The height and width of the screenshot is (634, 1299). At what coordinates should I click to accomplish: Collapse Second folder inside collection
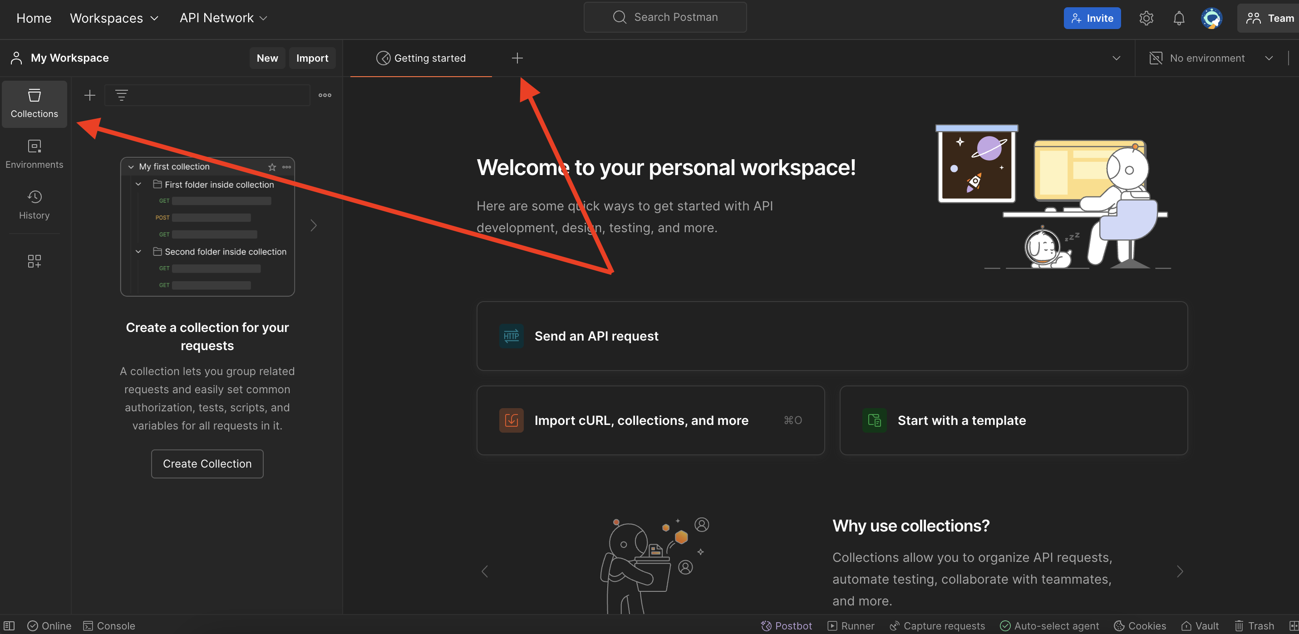point(138,252)
